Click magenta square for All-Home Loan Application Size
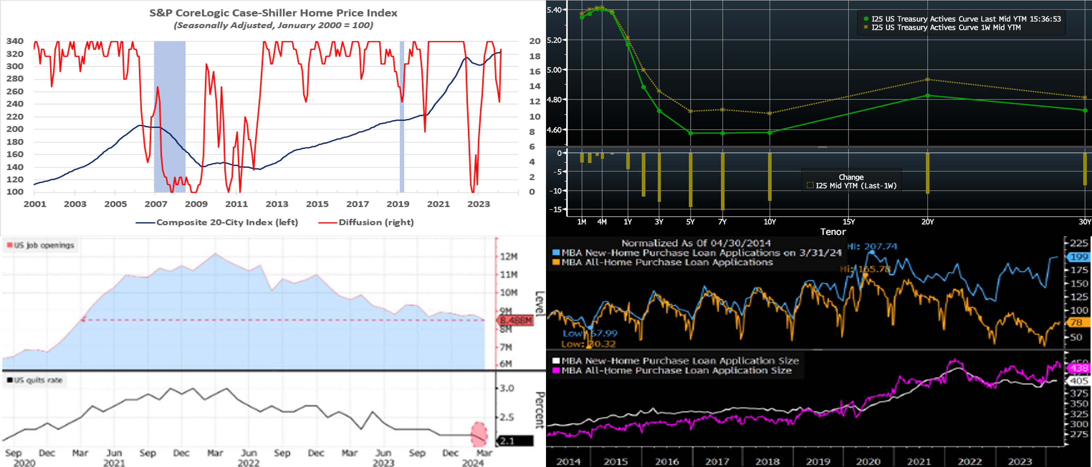This screenshot has width=1092, height=467. pos(556,370)
